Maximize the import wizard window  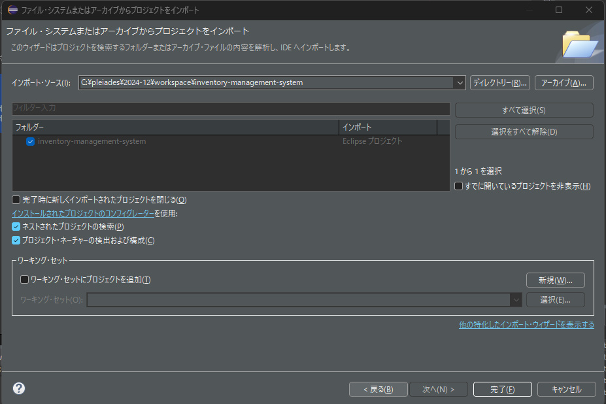click(x=559, y=10)
